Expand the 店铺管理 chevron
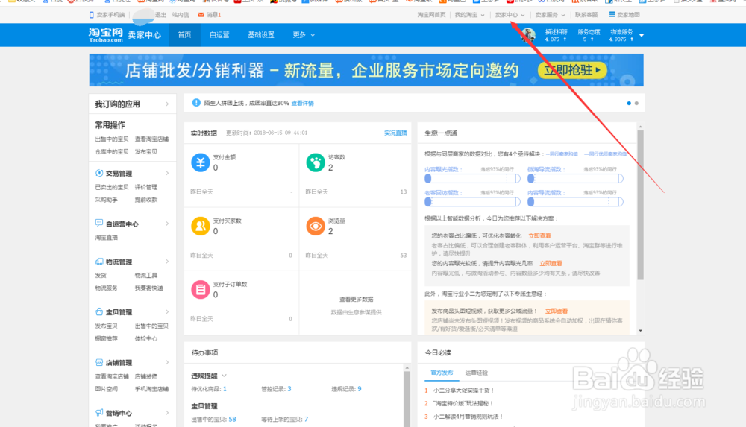 [x=167, y=362]
